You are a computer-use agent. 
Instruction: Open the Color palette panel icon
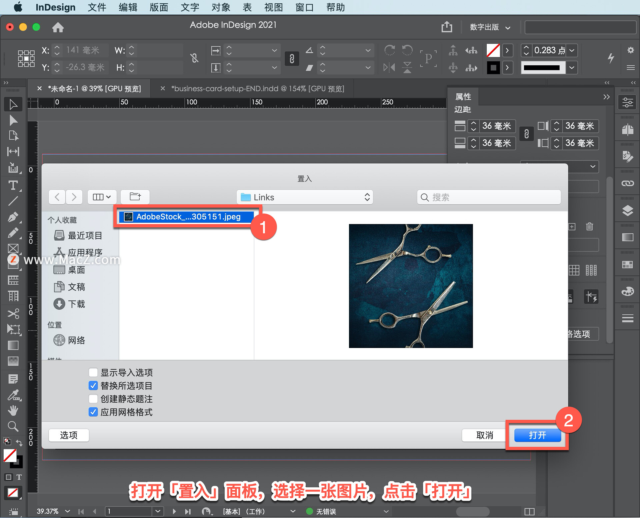[x=628, y=292]
